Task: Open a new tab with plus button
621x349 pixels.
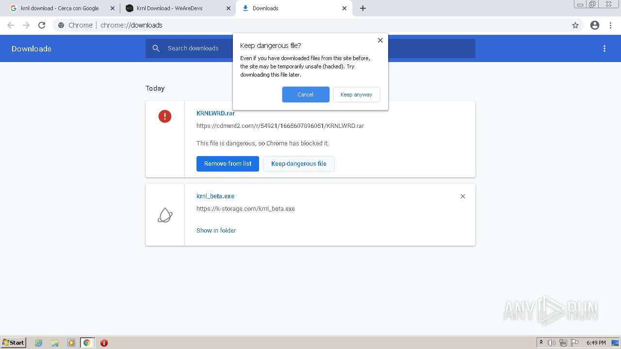Action: [363, 8]
